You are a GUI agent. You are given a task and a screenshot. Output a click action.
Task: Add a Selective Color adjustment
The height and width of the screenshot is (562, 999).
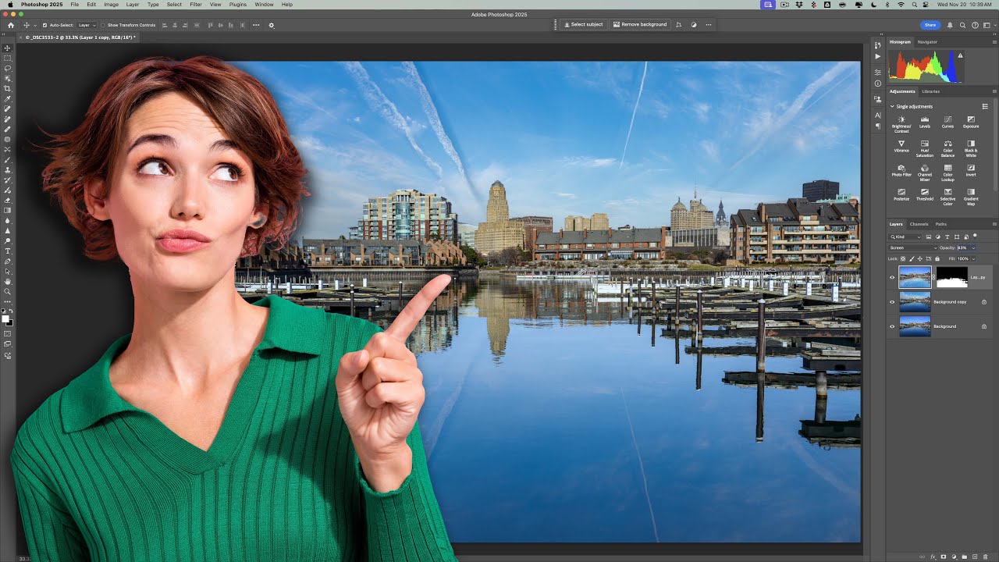pyautogui.click(x=947, y=196)
